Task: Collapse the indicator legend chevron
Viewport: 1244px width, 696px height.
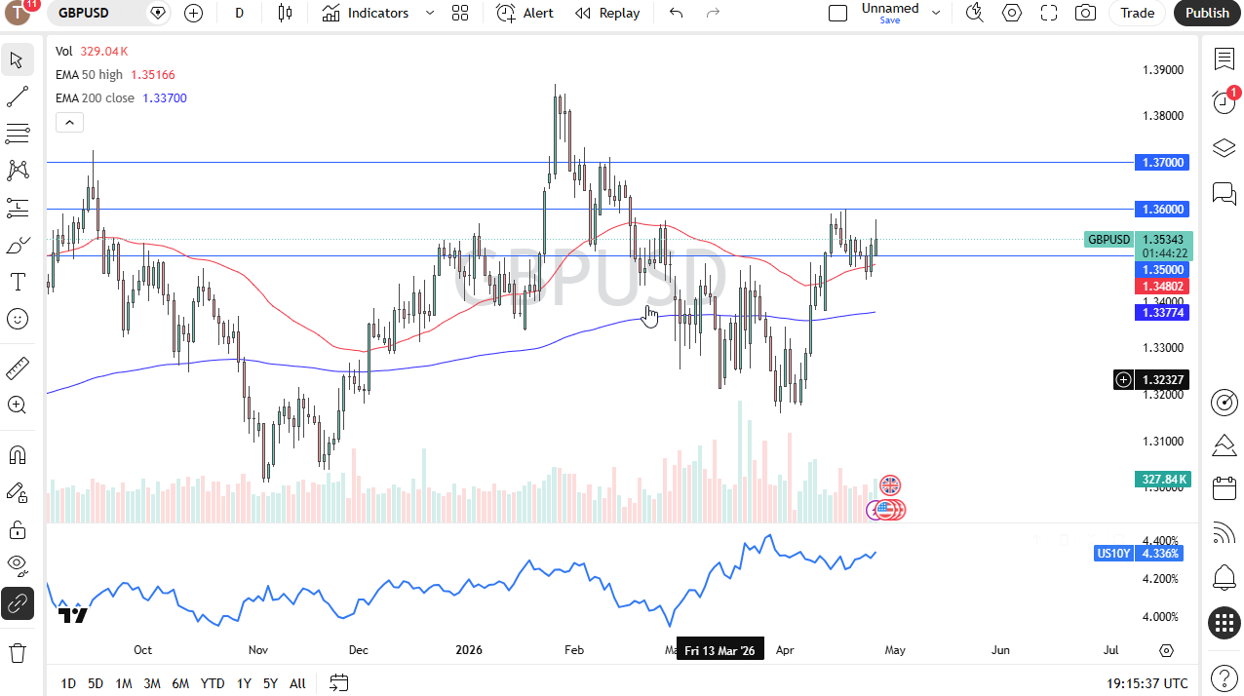Action: [x=69, y=122]
